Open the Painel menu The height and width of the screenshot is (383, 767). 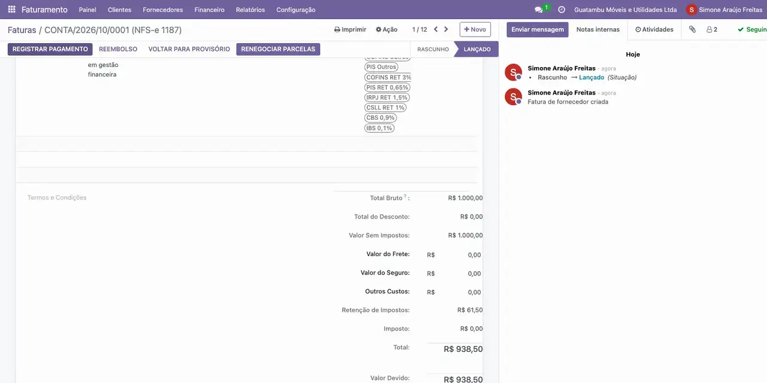click(87, 10)
